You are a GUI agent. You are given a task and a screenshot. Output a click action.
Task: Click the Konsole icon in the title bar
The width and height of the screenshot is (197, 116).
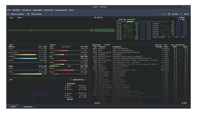[x=9, y=6]
